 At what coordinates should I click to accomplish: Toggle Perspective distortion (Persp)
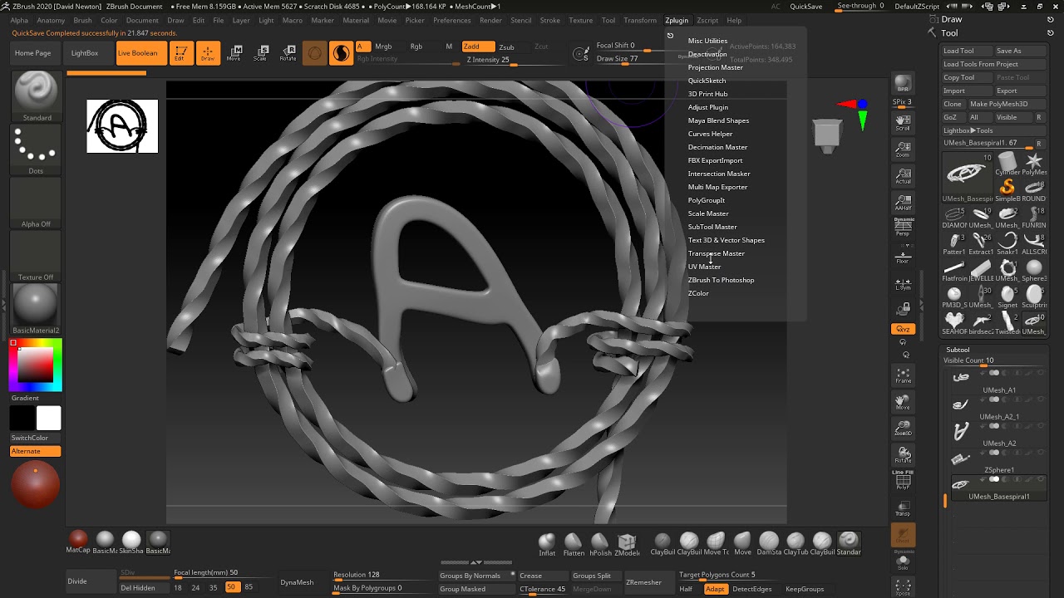[x=903, y=228]
